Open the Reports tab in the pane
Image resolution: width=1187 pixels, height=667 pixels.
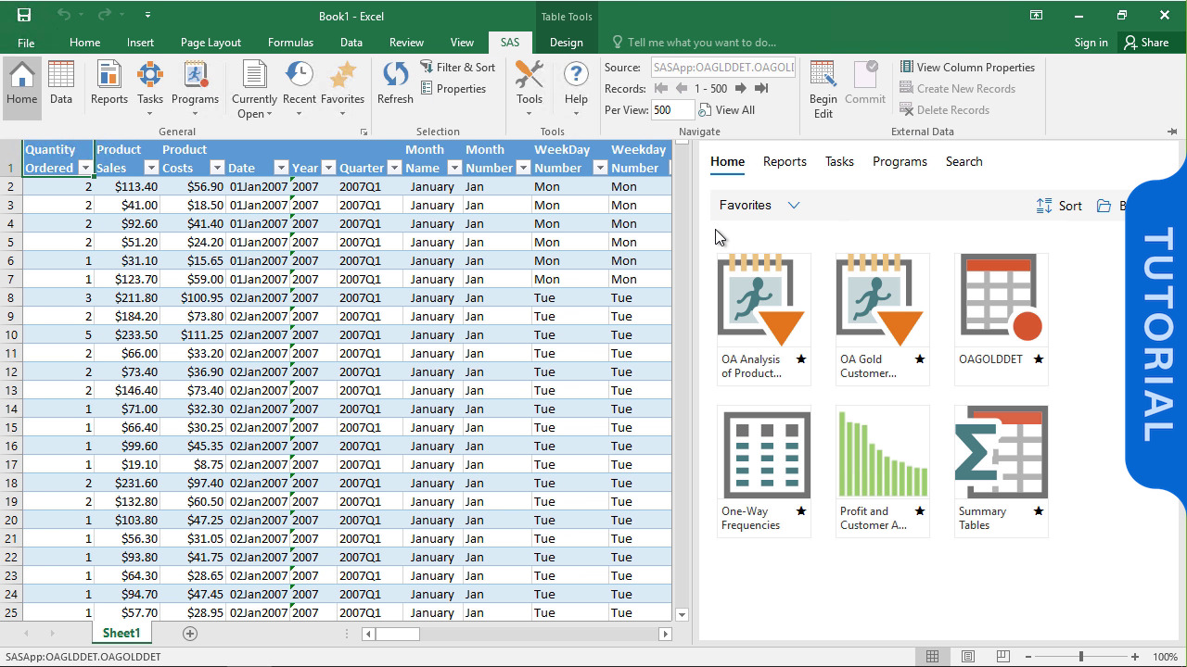(x=784, y=161)
